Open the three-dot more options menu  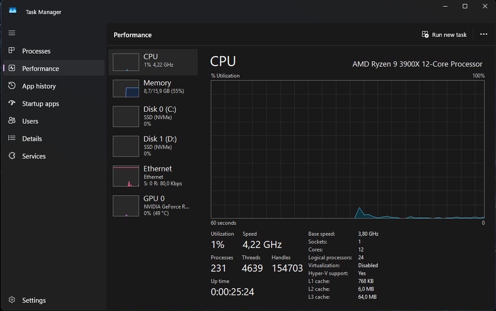coord(484,35)
